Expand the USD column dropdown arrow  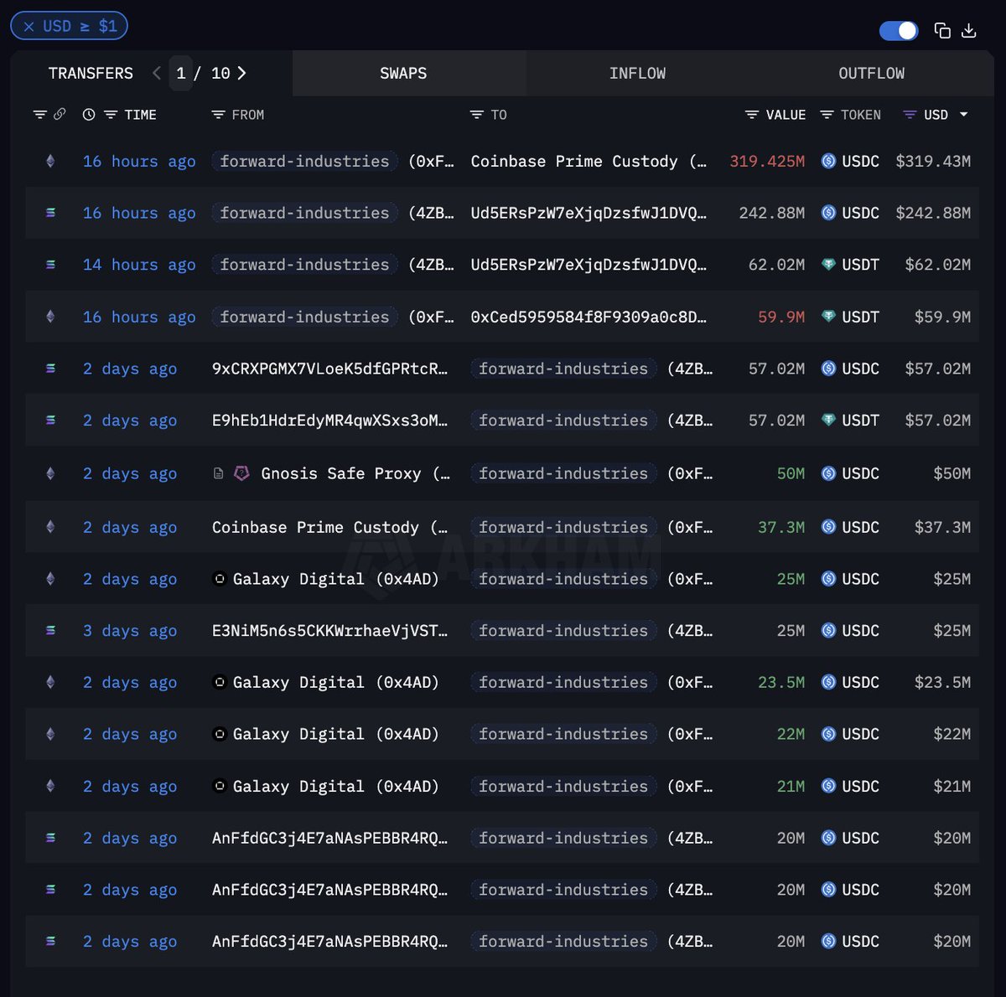pyautogui.click(x=964, y=115)
